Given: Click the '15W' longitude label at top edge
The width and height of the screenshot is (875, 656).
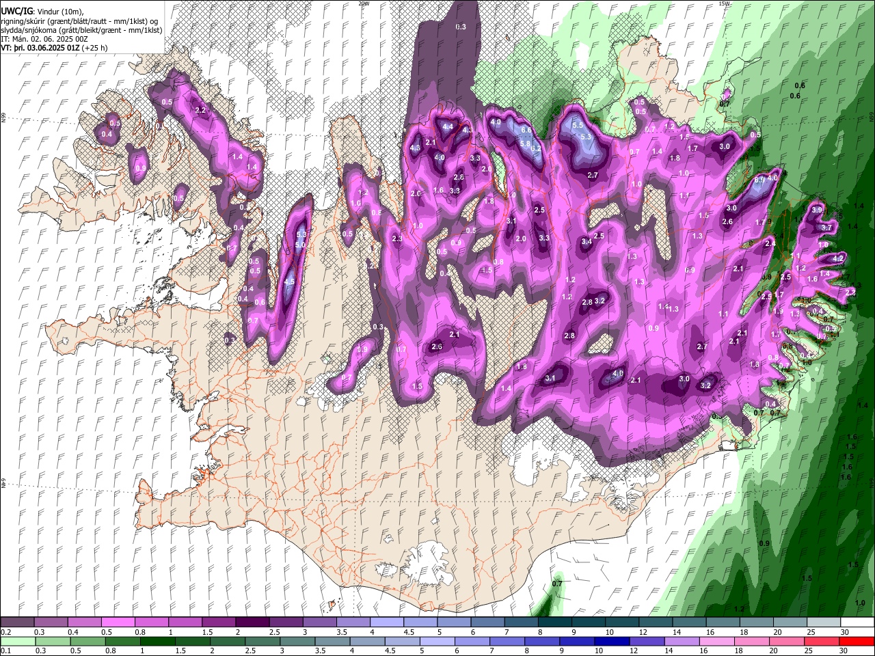Looking at the screenshot, I should click(x=725, y=3).
